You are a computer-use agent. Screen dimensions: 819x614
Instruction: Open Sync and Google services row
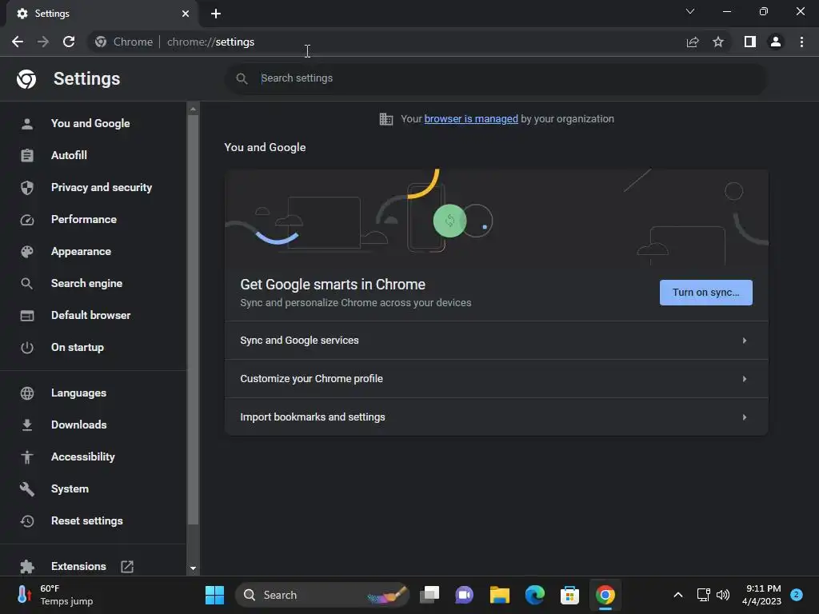point(496,341)
